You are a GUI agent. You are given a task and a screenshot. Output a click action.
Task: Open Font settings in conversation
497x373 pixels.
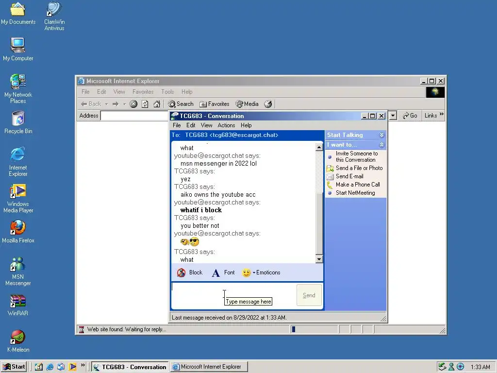223,272
